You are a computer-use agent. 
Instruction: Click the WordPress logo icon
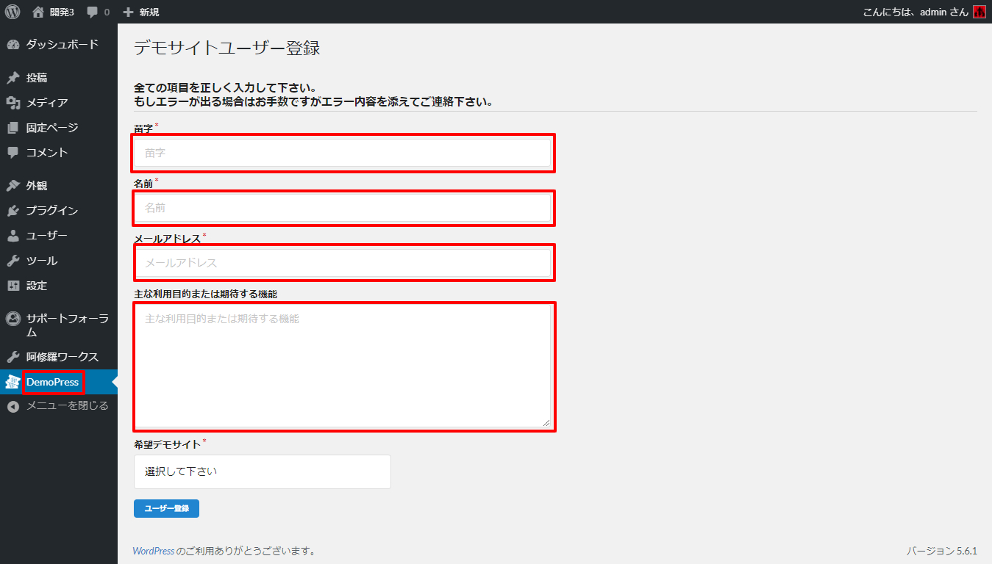(x=13, y=12)
